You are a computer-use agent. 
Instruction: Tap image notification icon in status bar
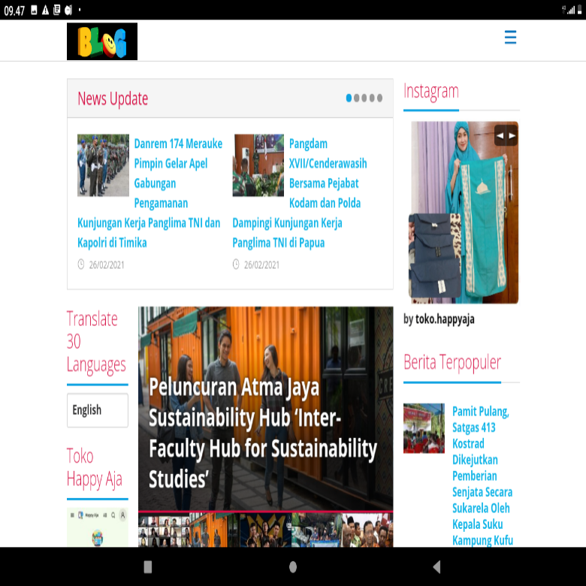[34, 10]
